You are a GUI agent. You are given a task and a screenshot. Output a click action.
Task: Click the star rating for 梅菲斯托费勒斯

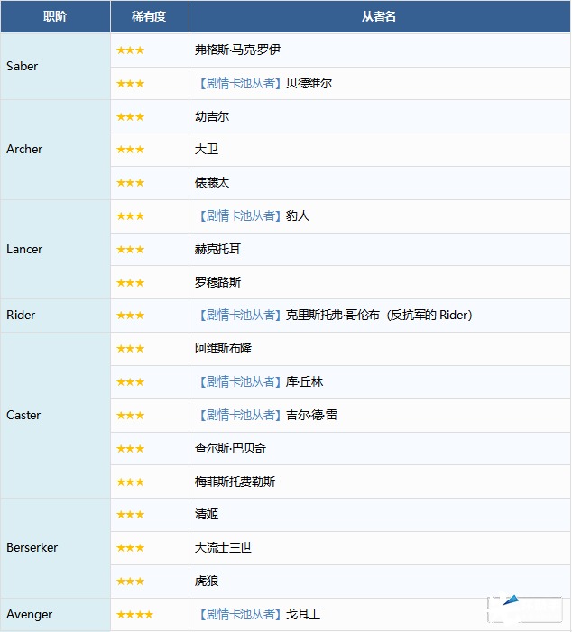coord(130,482)
